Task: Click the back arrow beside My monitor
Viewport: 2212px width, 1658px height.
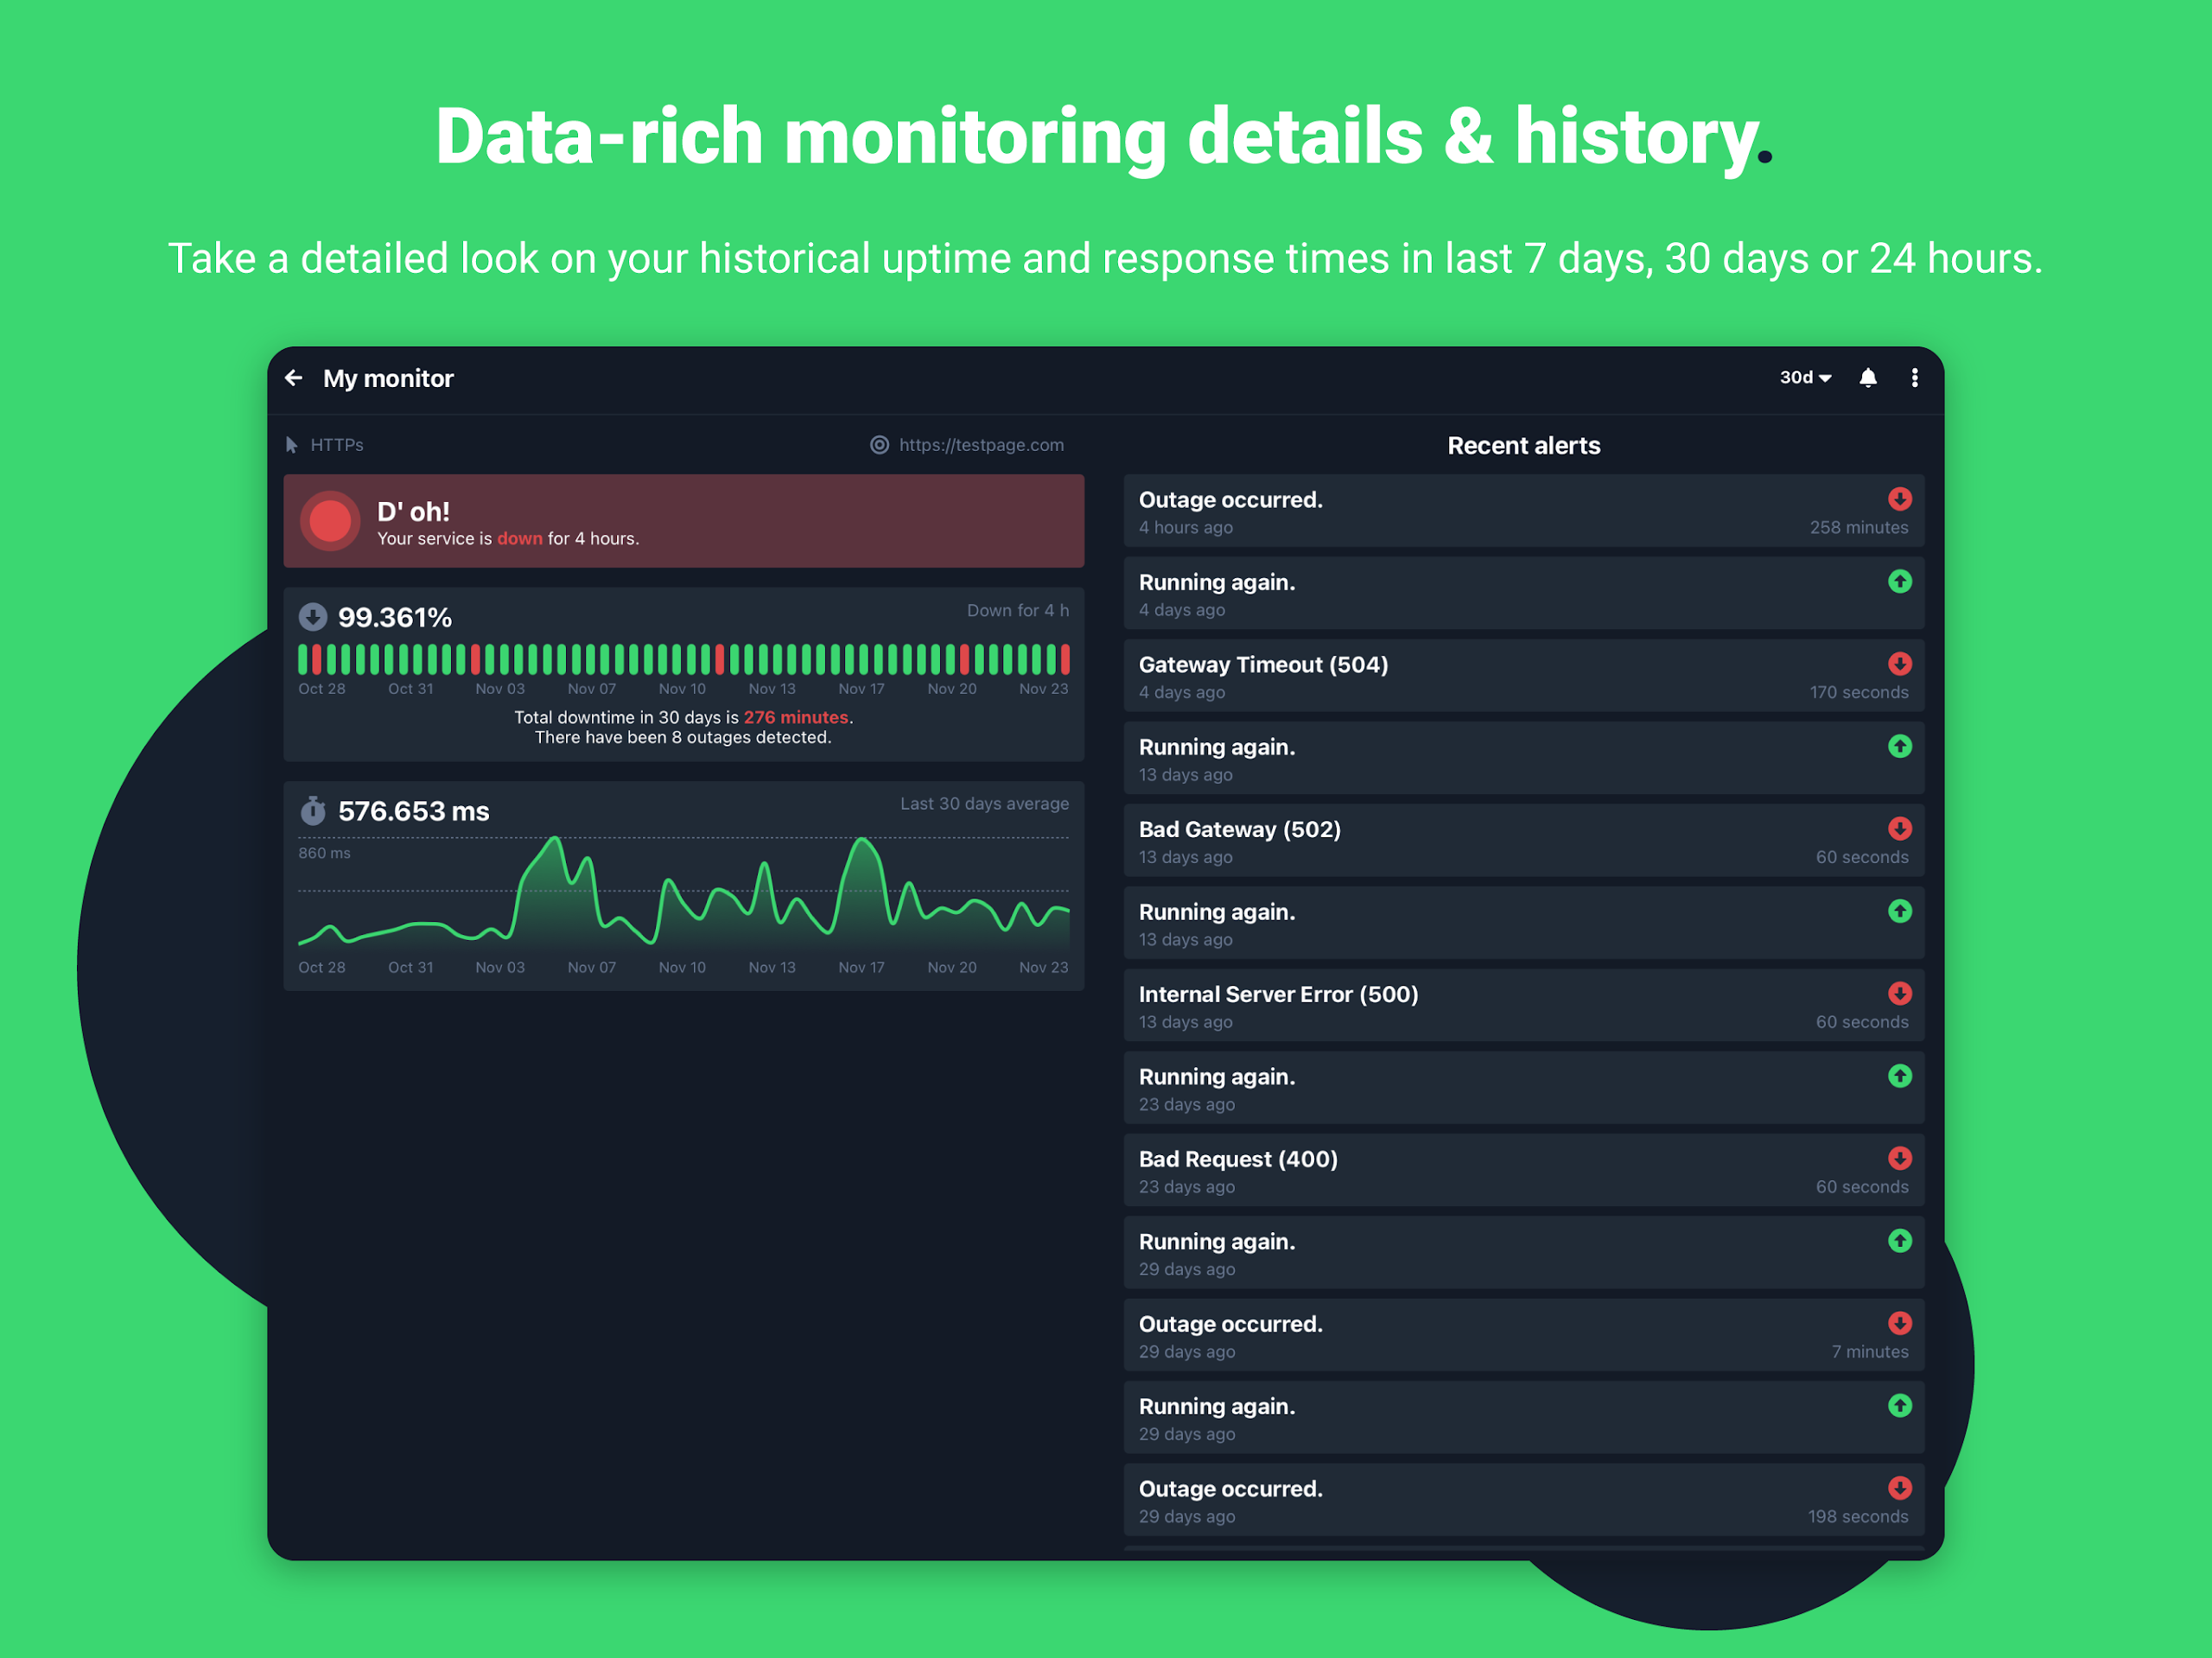Action: tap(294, 378)
